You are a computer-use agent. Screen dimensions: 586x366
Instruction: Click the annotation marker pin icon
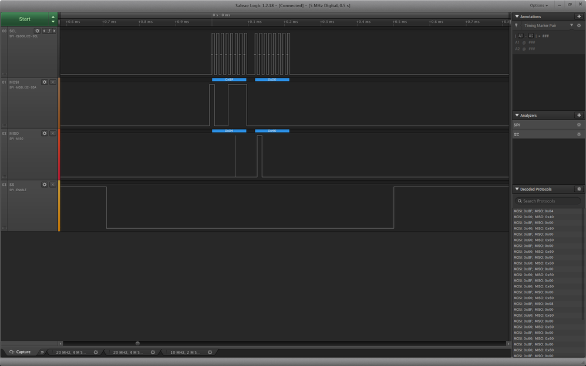click(517, 25)
